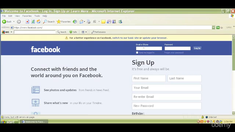235x132 pixels.
Task: Click the Messenger people icon
Action: [120, 22]
